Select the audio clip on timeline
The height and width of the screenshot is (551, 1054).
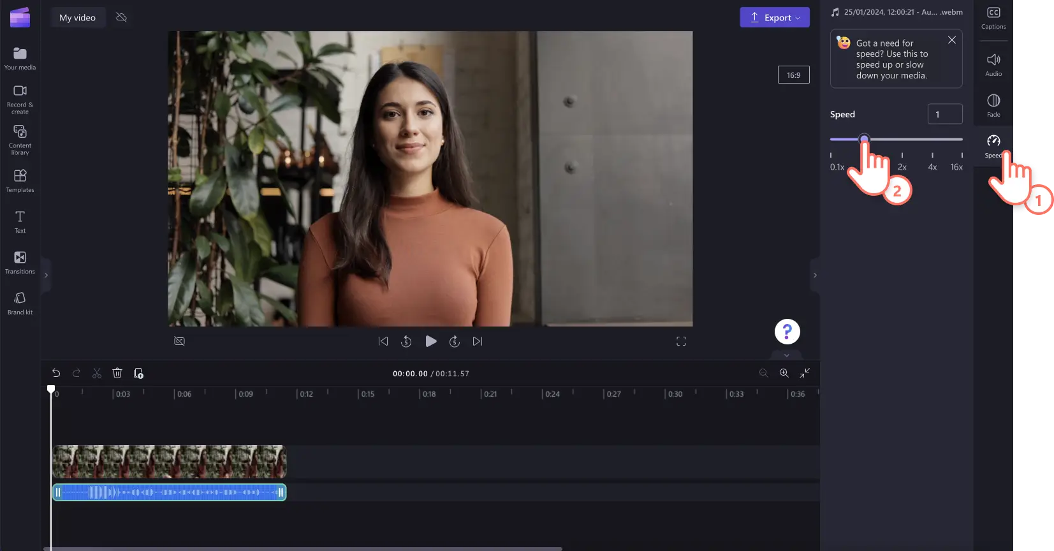[169, 492]
